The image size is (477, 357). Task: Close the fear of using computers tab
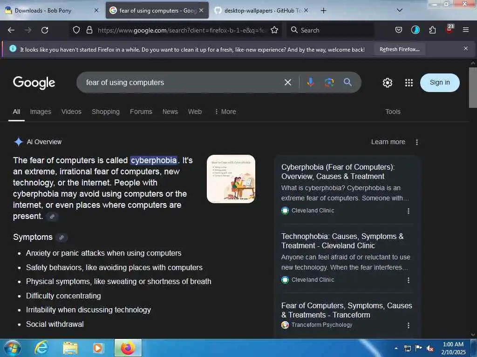tap(201, 10)
